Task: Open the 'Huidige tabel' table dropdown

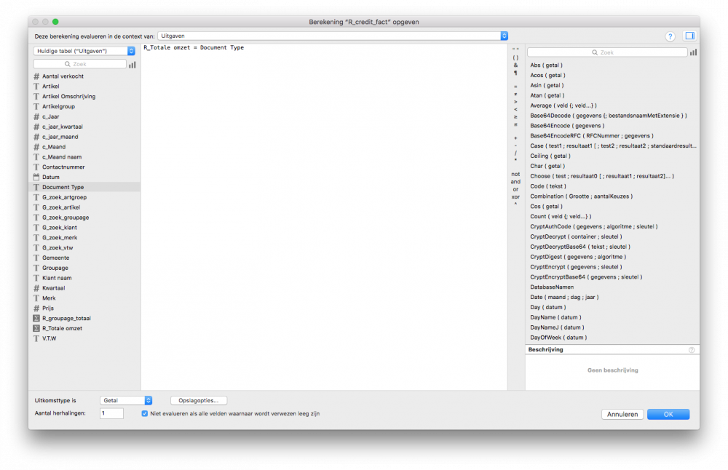Action: click(x=84, y=51)
